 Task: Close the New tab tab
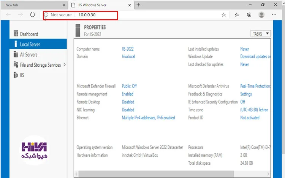click(x=64, y=5)
